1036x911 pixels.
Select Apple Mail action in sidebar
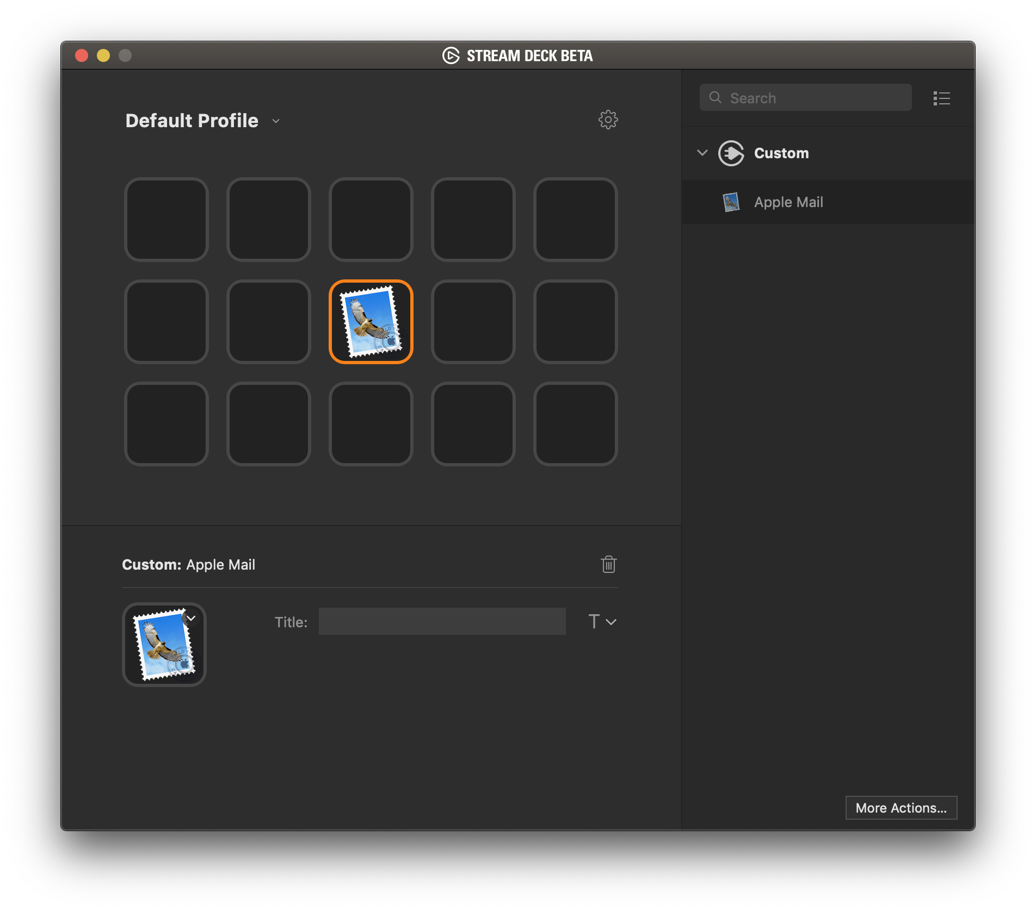tap(788, 202)
